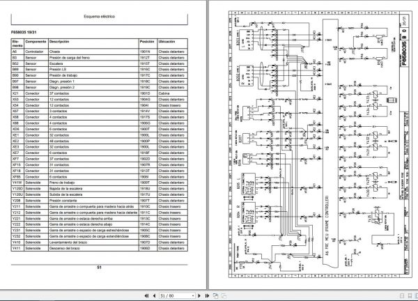Click element cell 'XF18'
The image size is (418, 301).
click(17, 171)
